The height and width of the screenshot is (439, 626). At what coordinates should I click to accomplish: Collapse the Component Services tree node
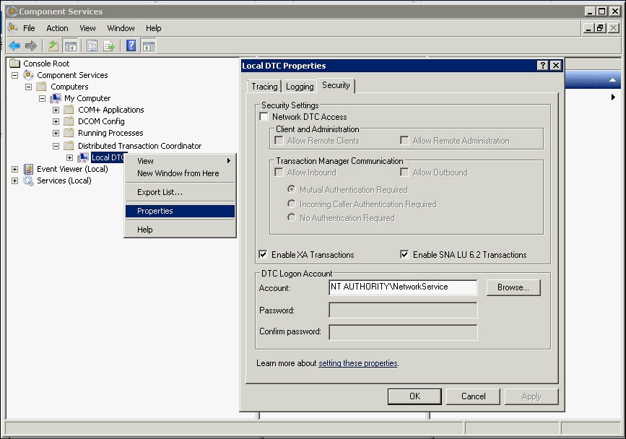14,75
